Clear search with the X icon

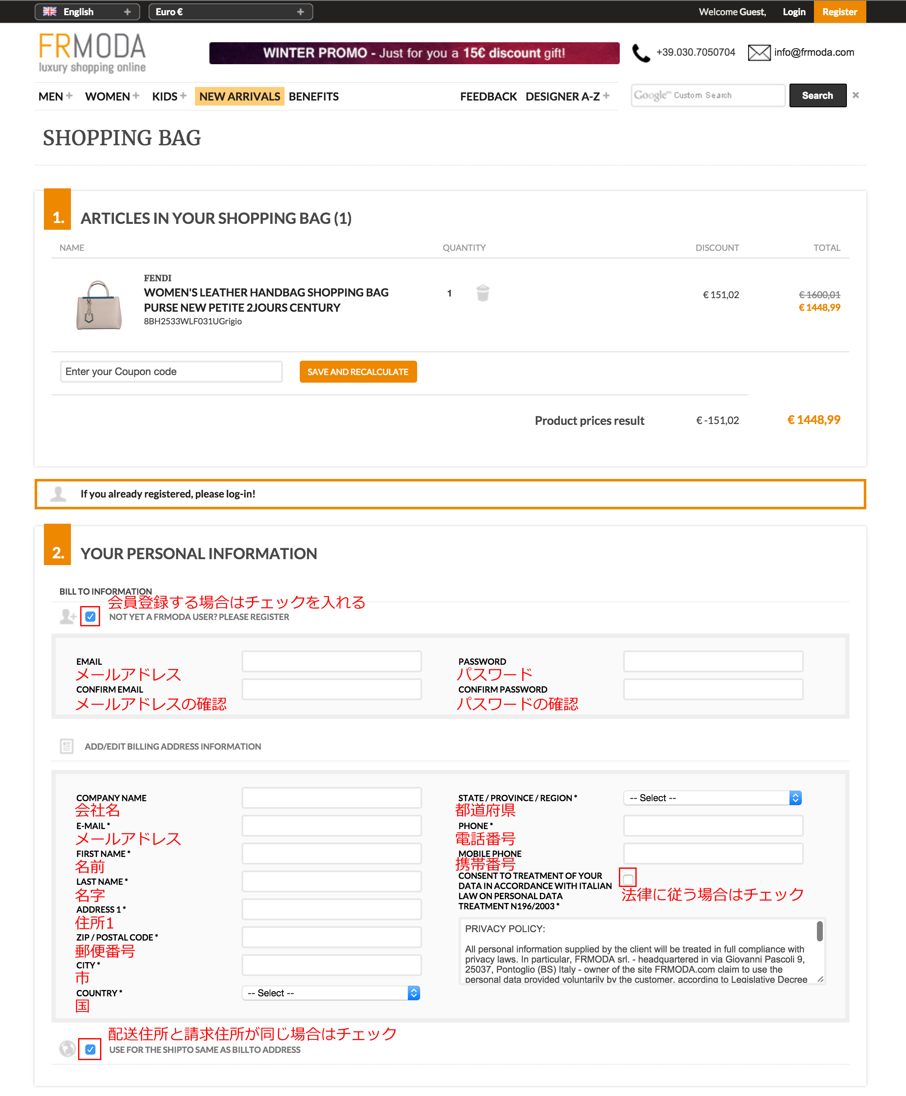(855, 95)
